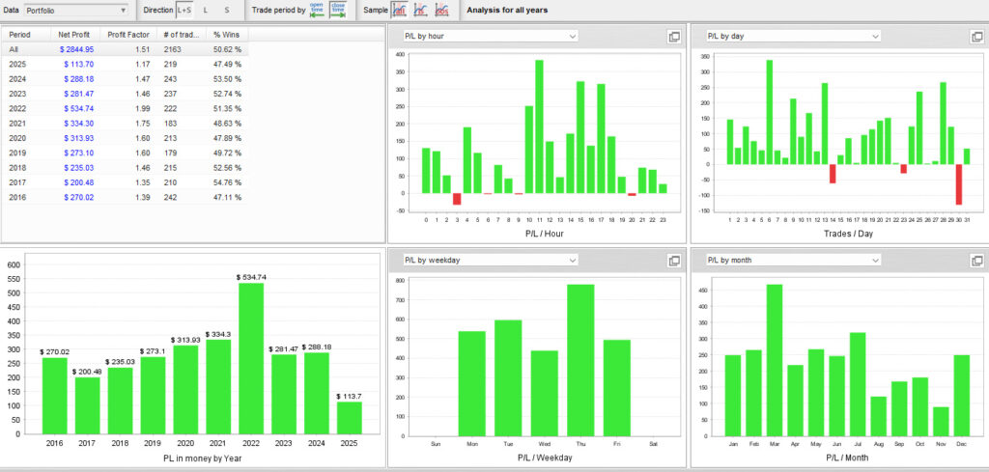
Task: Select trade period by open time icon
Action: coord(317,10)
